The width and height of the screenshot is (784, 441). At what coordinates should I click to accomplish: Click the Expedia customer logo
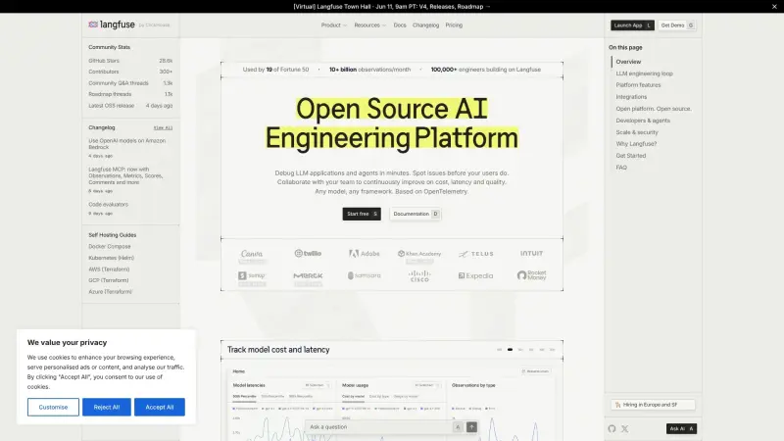point(475,275)
